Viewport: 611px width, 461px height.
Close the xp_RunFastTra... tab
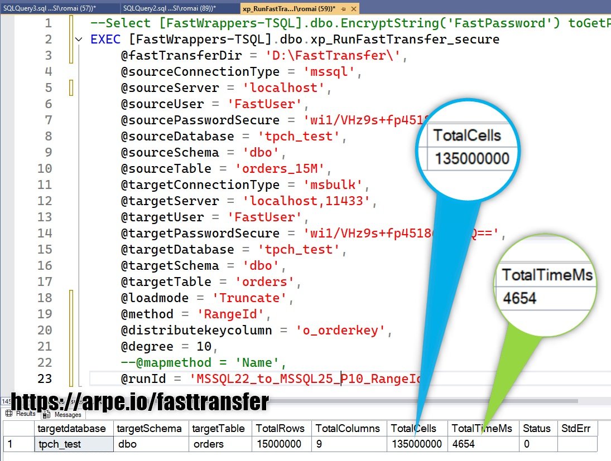point(353,8)
